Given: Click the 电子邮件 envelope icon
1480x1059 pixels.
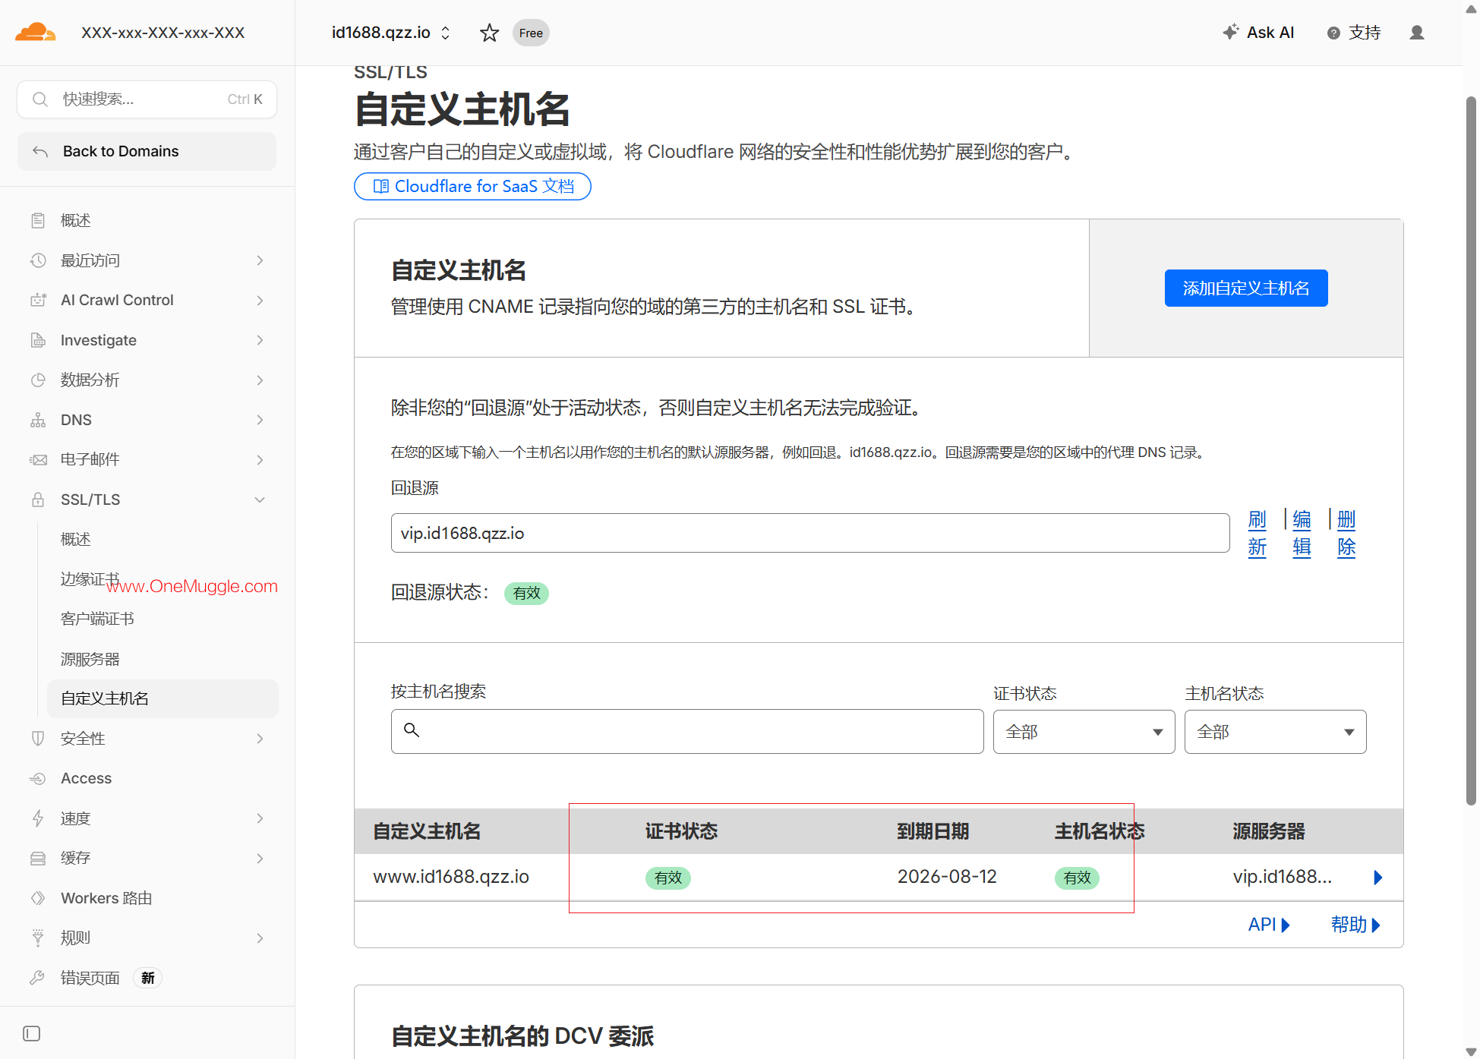Looking at the screenshot, I should pyautogui.click(x=38, y=460).
